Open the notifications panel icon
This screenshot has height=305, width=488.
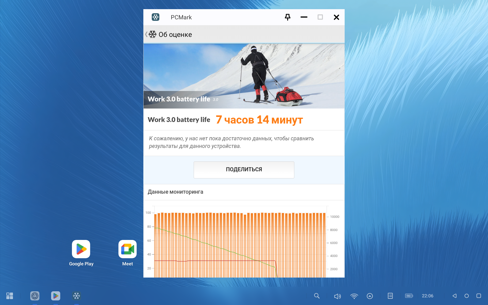tap(390, 296)
